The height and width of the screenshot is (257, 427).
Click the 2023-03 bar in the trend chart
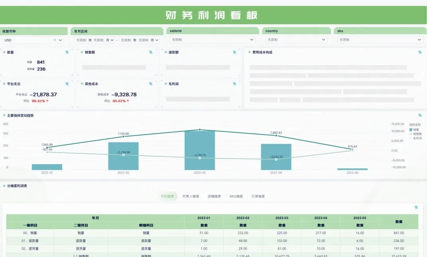coord(199,151)
